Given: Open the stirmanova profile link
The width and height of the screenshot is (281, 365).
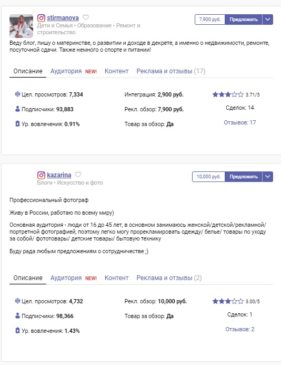Looking at the screenshot, I should tap(63, 18).
